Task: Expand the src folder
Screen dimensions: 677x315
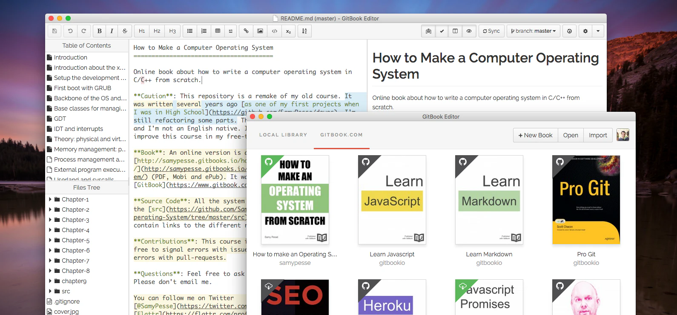Action: click(x=50, y=291)
